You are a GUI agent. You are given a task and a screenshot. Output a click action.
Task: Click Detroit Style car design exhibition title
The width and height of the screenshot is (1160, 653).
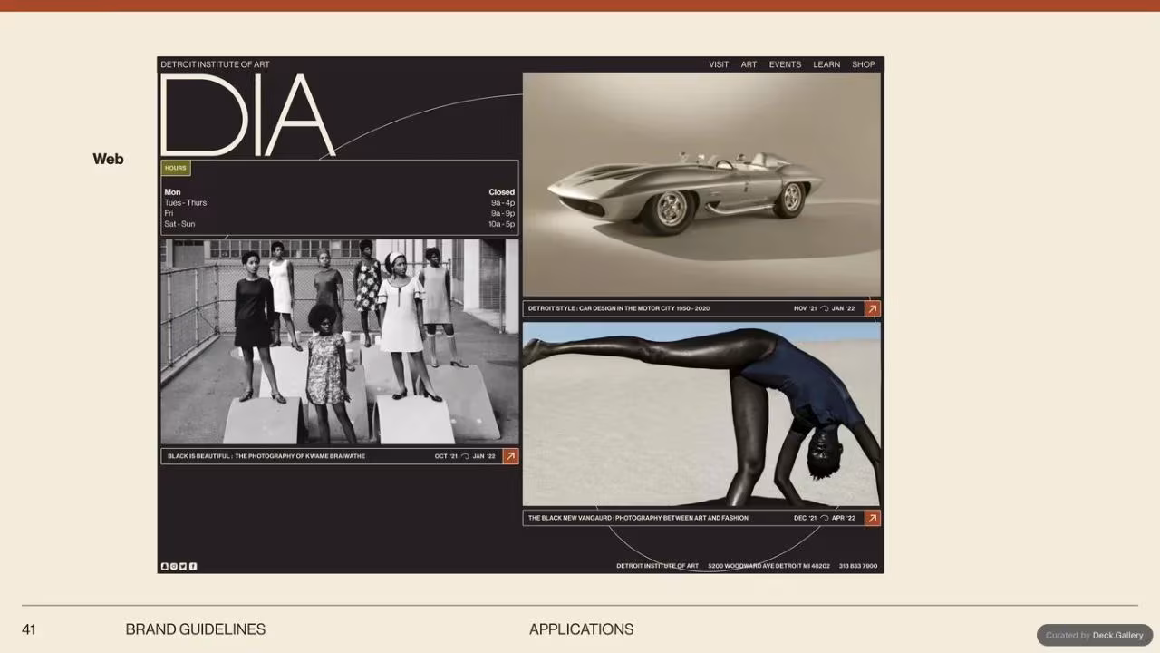[x=619, y=308]
